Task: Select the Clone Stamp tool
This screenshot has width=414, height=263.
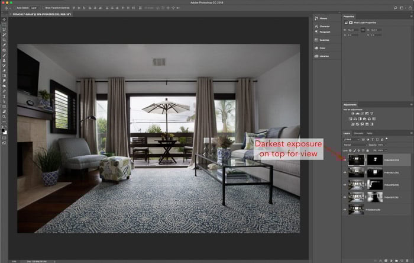Action: 4,60
